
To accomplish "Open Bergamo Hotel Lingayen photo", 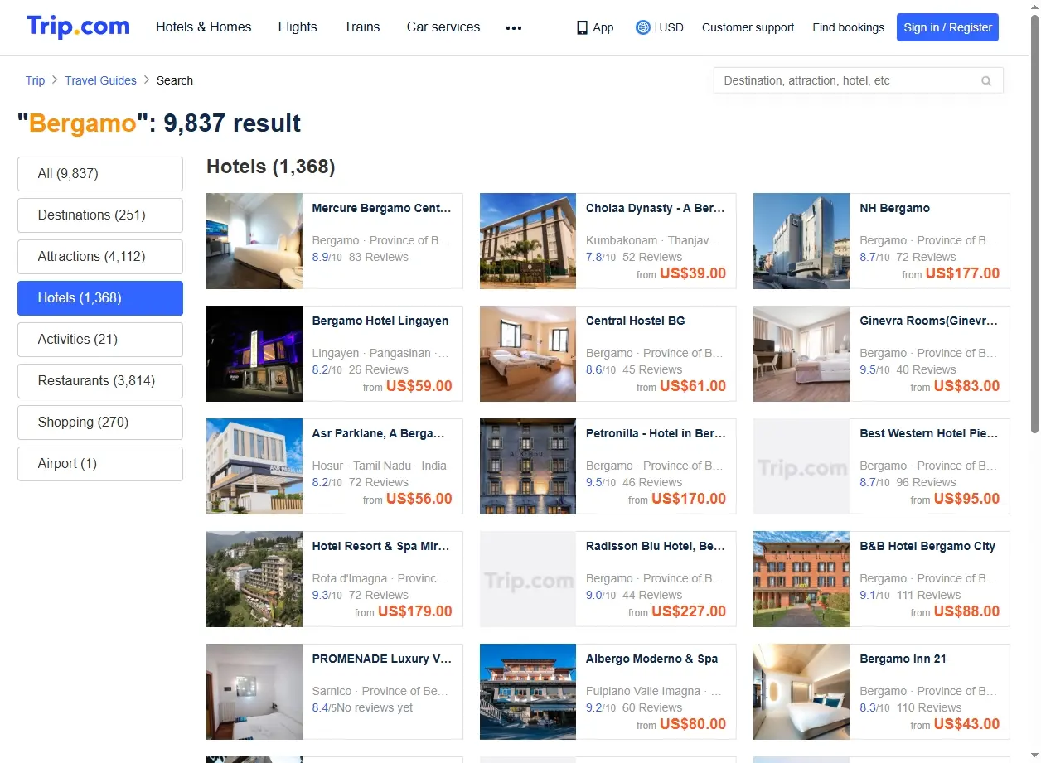I will coord(254,354).
